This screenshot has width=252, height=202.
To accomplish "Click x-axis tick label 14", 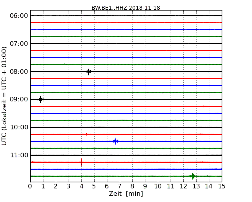I will click(x=209, y=186).
